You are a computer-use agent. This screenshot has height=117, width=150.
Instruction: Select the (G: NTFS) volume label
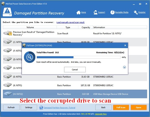(x=18, y=68)
